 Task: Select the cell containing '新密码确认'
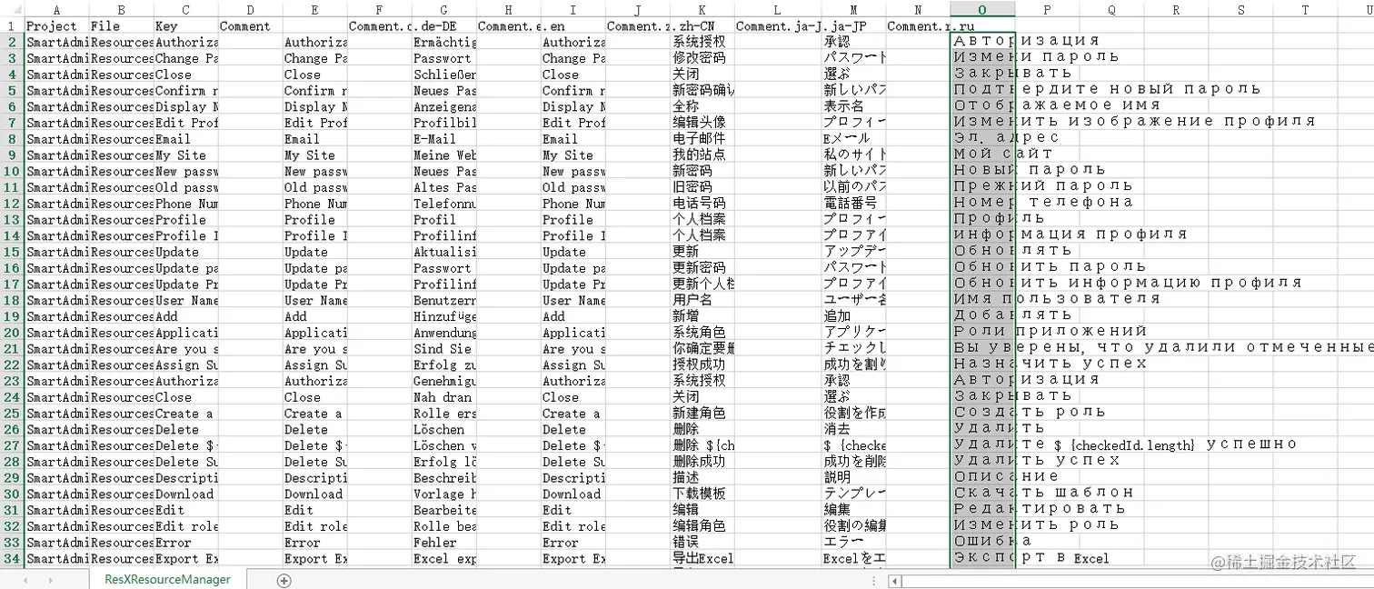pos(702,90)
